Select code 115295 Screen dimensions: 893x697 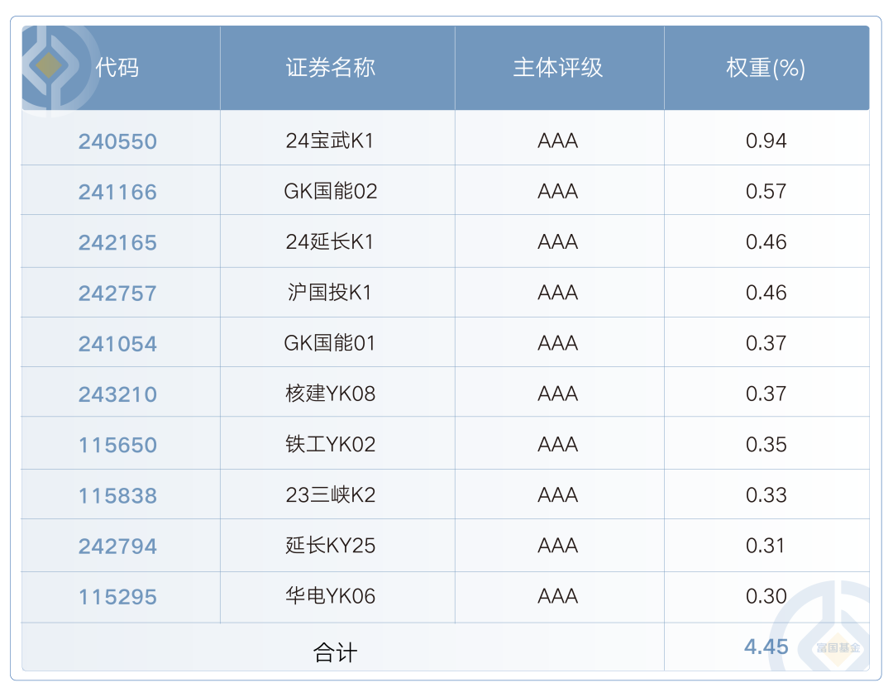tap(117, 597)
